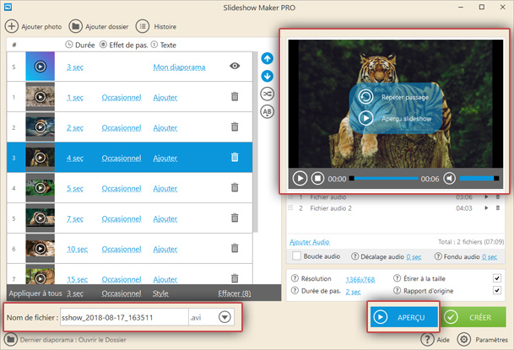Play Fichier audio 2 track
Screen dimensions: 514x350
tap(486, 208)
